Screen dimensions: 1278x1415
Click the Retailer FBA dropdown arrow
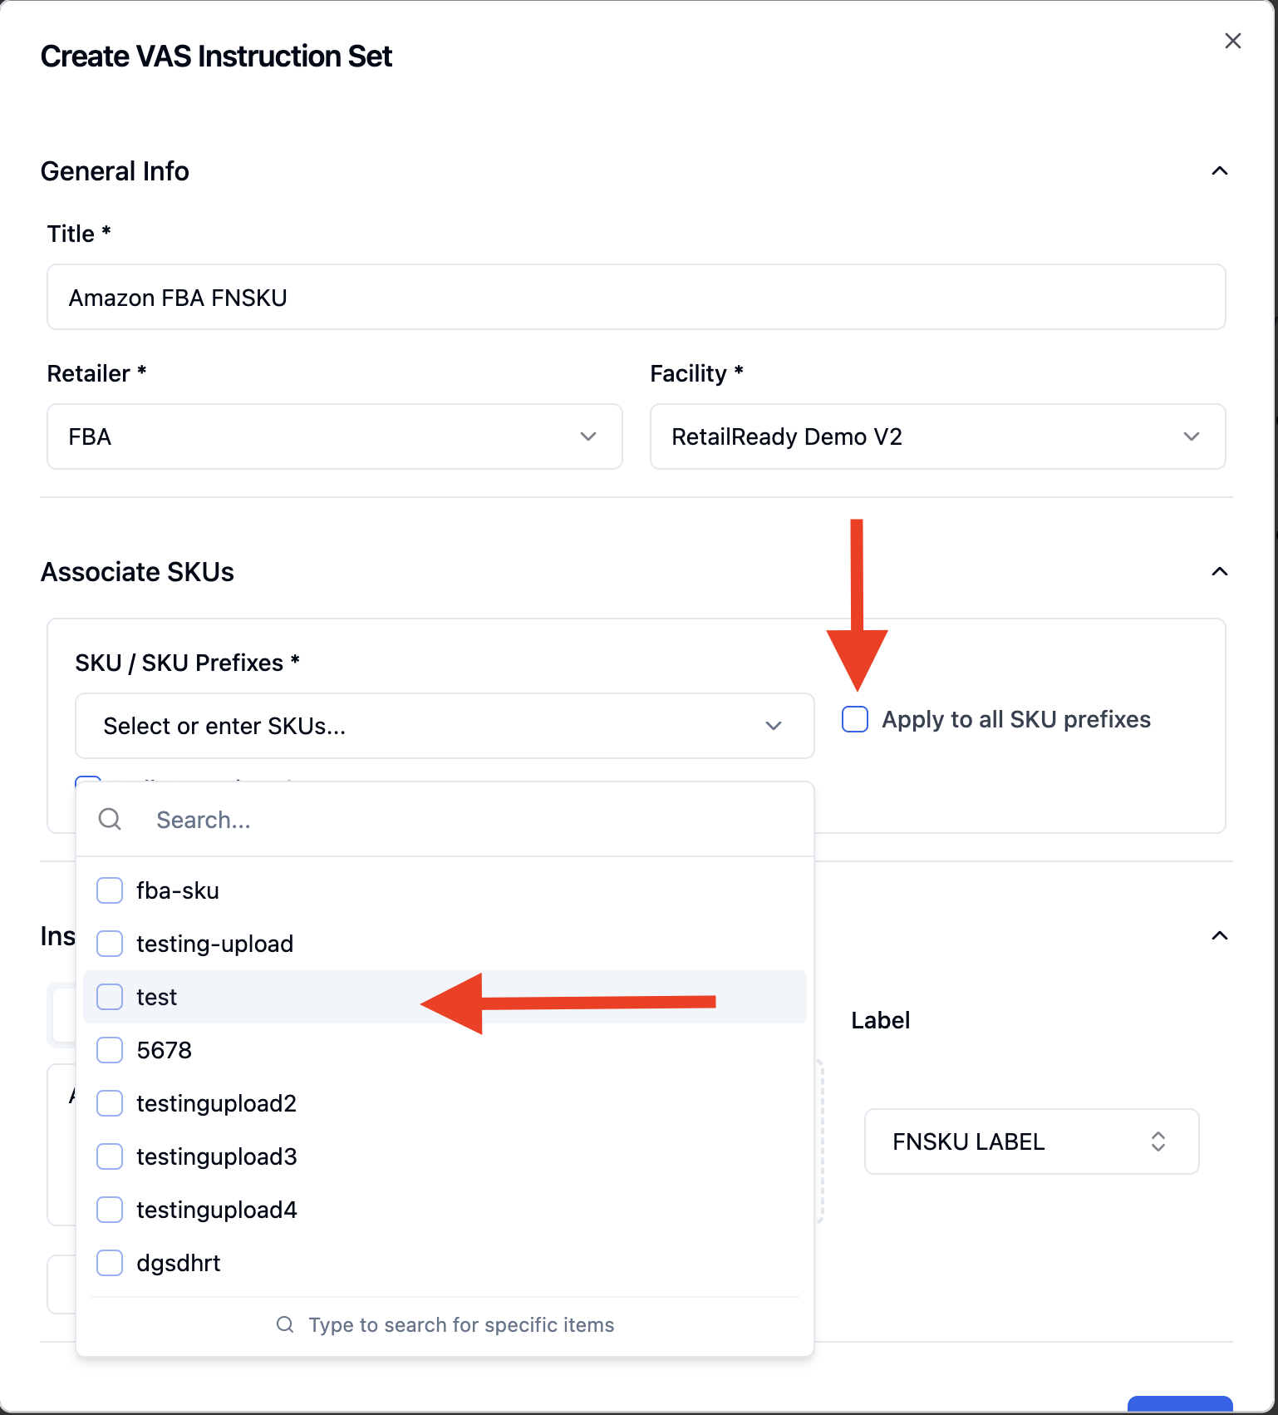point(588,436)
